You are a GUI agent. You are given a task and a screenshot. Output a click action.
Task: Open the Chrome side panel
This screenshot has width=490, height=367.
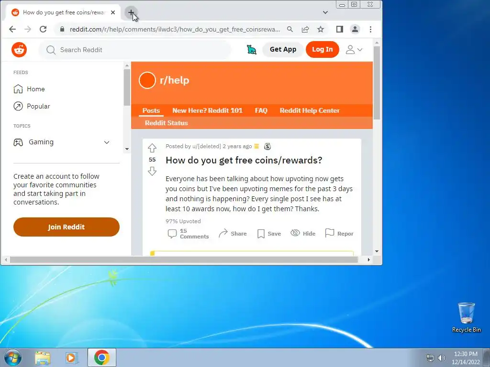(340, 29)
